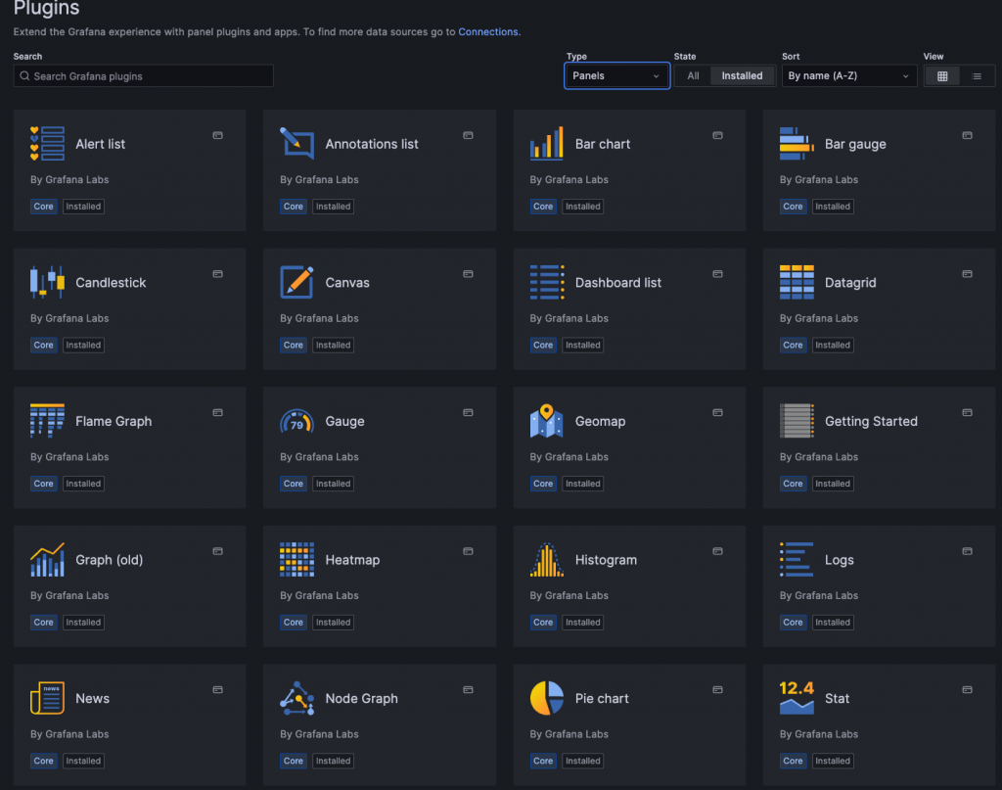Image resolution: width=1002 pixels, height=790 pixels.
Task: Click the Pie chart plugin icon
Action: tap(547, 699)
